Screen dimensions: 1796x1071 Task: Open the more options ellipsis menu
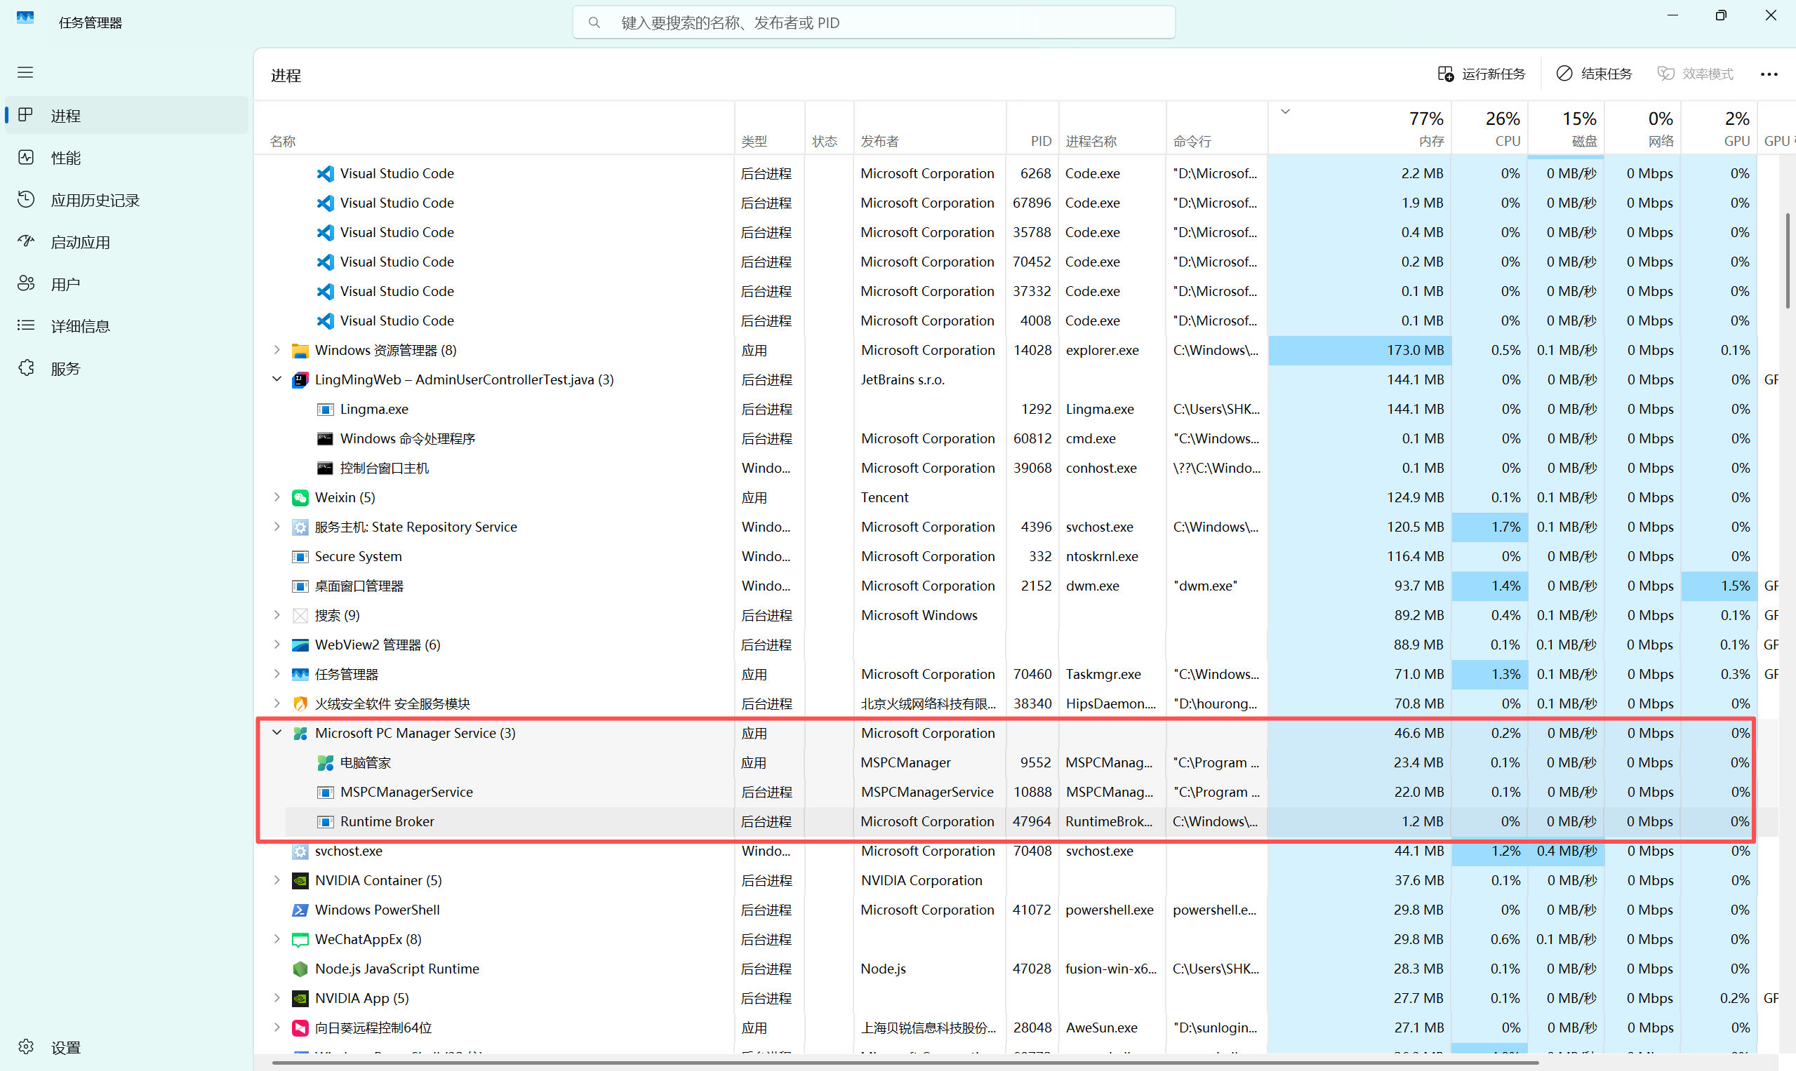[1769, 74]
